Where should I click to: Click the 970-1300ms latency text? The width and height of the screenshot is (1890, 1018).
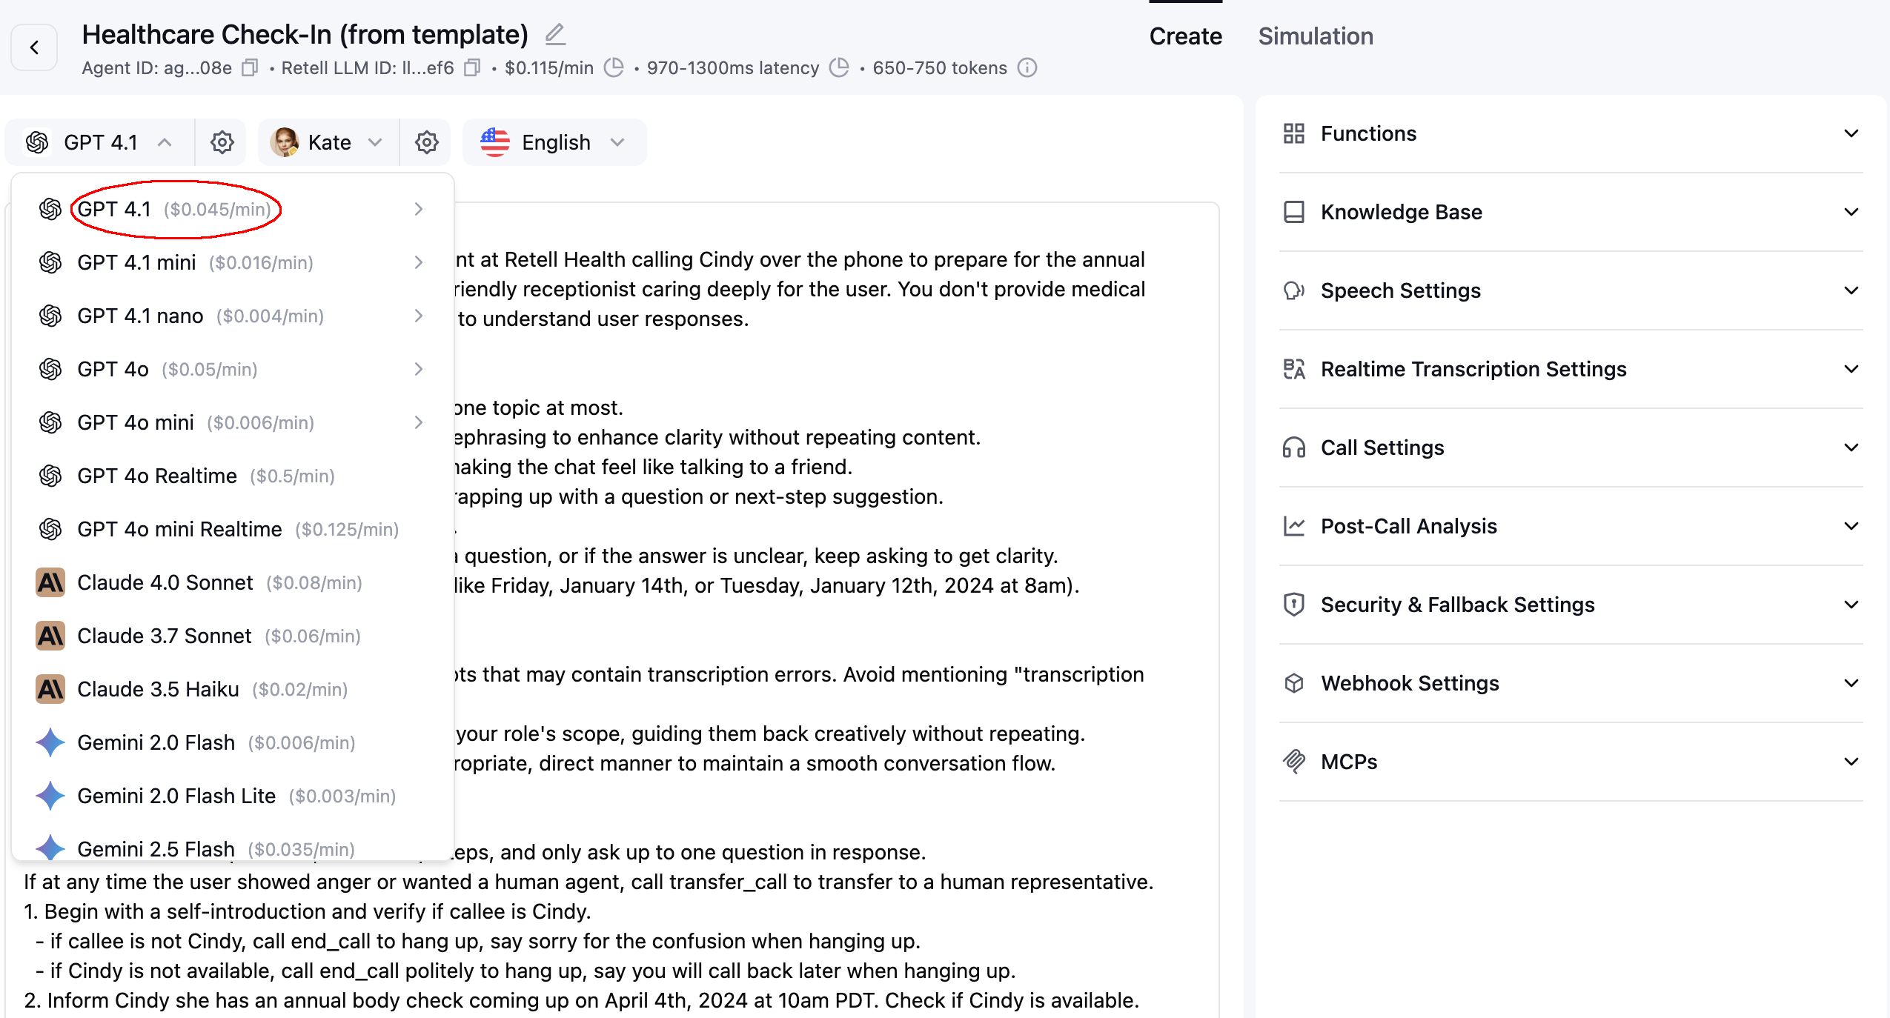[x=733, y=68]
